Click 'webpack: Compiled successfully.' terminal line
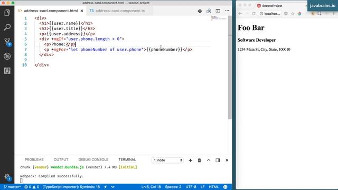The width and height of the screenshot is (338, 190). point(52,176)
